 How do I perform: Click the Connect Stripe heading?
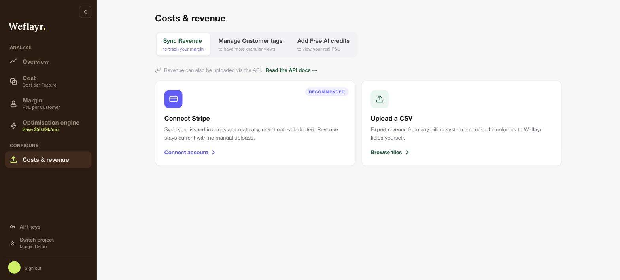187,118
